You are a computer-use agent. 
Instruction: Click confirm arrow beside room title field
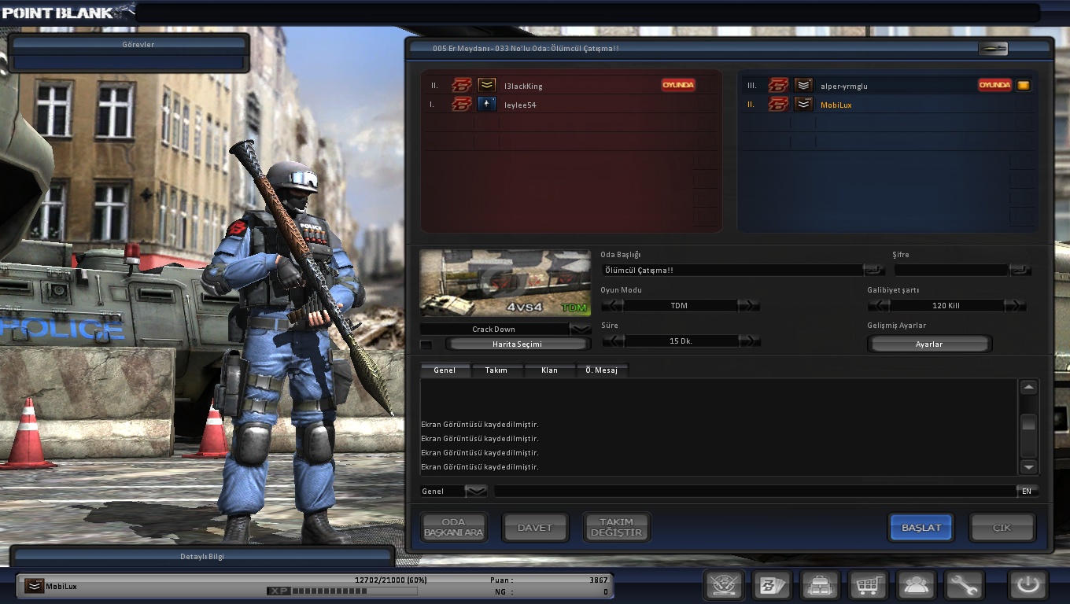point(873,270)
